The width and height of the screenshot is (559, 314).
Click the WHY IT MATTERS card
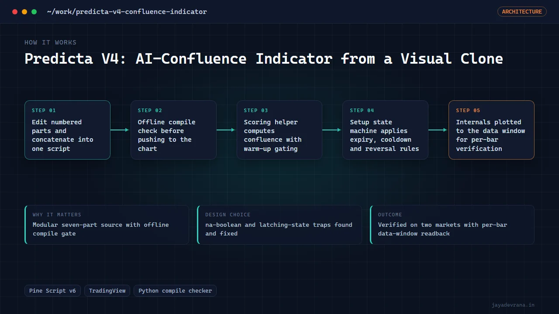coord(107,225)
